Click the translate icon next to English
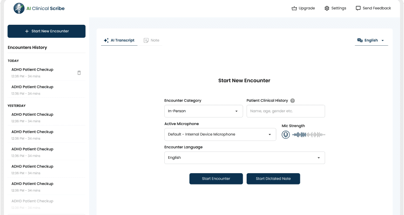This screenshot has width=404, height=215. tap(360, 40)
